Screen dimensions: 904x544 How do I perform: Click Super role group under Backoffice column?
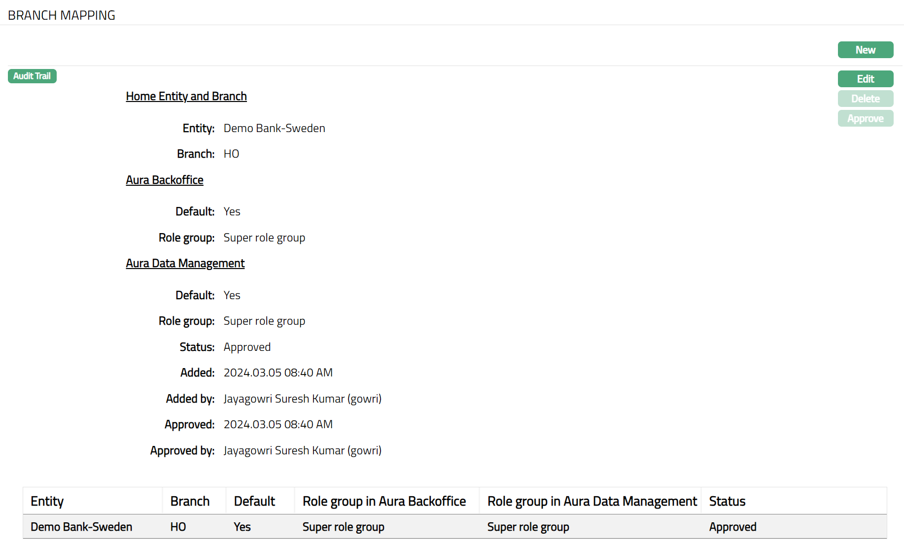[343, 527]
